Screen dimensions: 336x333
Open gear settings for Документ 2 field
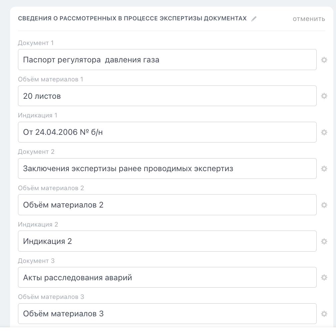pos(324,169)
